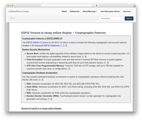Go to the Home menu item
This screenshot has height=120, width=142.
(x=64, y=11)
